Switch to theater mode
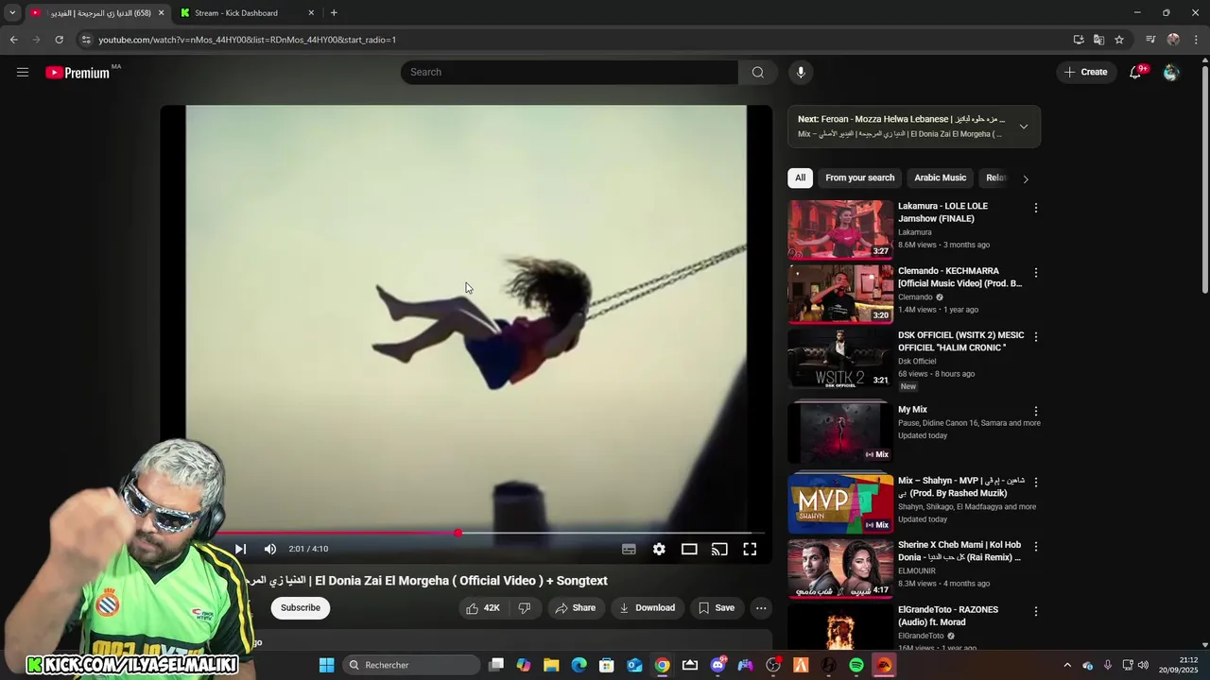 click(689, 549)
